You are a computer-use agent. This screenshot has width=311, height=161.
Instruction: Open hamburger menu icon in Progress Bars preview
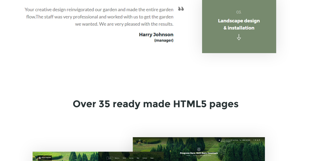pyautogui.click(x=140, y=140)
